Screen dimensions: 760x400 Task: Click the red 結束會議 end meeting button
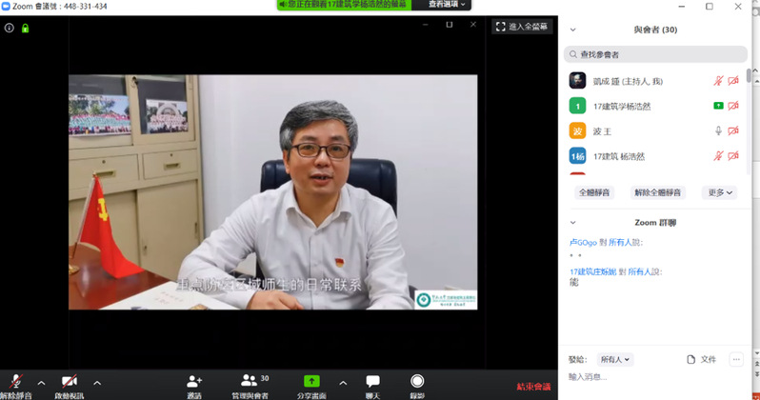[533, 387]
